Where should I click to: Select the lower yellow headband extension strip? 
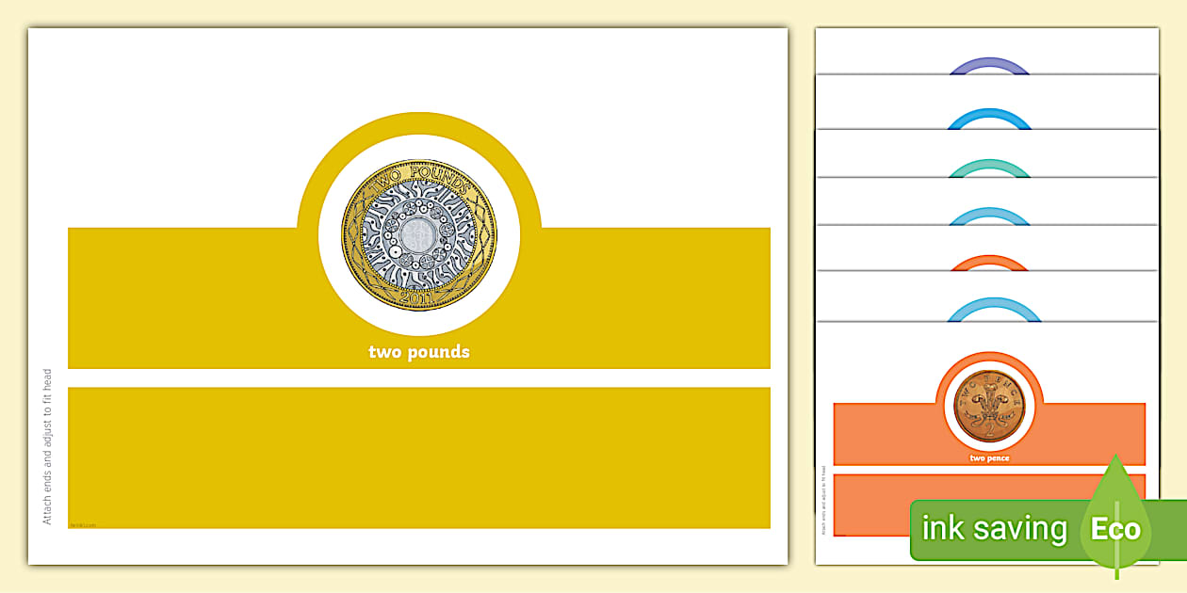pyautogui.click(x=418, y=457)
